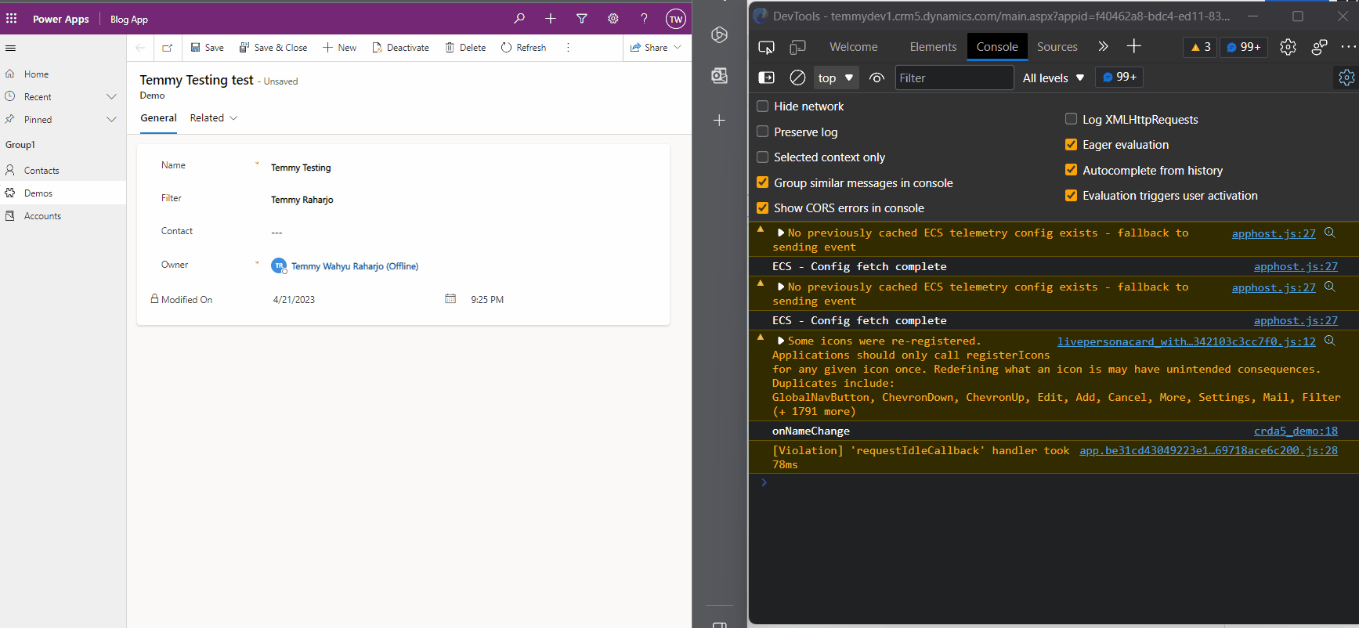Image resolution: width=1359 pixels, height=628 pixels.
Task: Toggle the site map hamburger menu
Action: (x=11, y=48)
